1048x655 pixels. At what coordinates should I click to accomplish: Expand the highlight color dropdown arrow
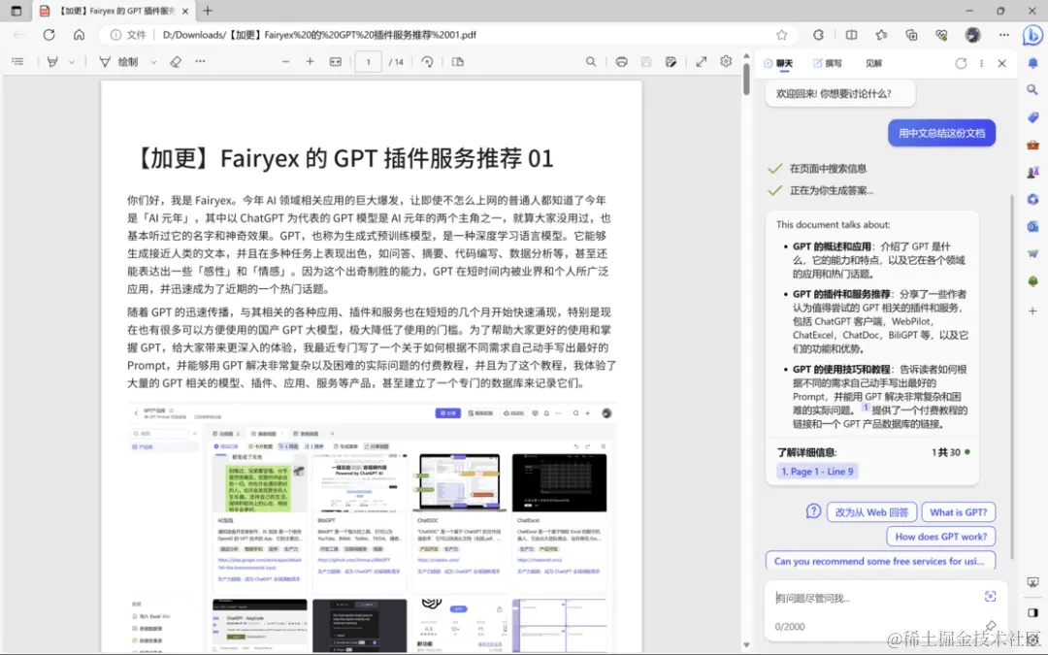point(72,62)
